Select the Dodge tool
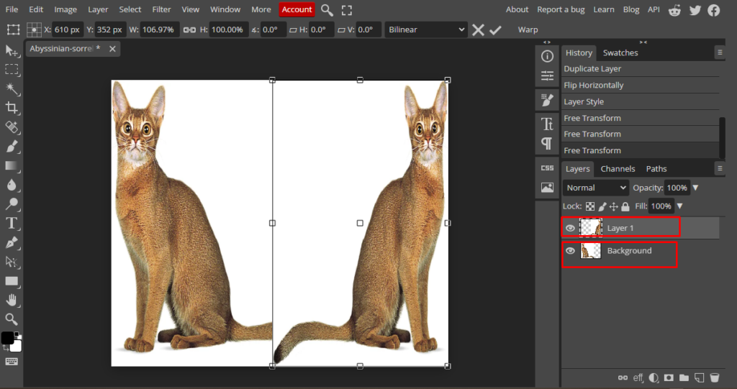 pos(12,204)
